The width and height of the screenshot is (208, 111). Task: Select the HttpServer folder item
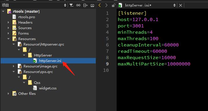[x=43, y=55]
